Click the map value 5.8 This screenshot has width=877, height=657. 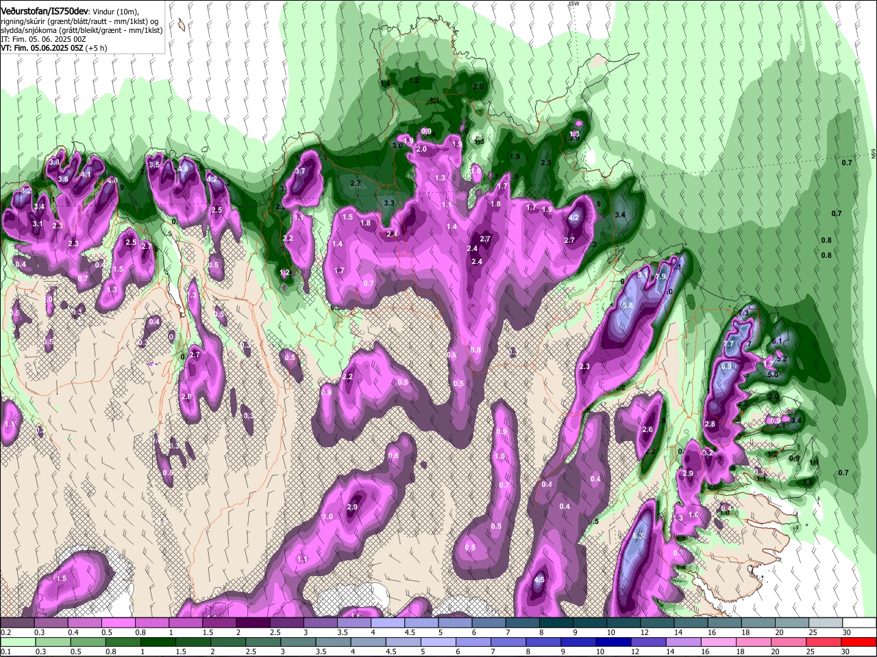coord(627,305)
